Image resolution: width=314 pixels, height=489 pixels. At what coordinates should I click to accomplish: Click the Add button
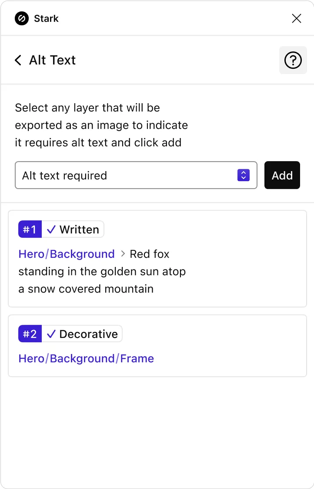(x=282, y=175)
